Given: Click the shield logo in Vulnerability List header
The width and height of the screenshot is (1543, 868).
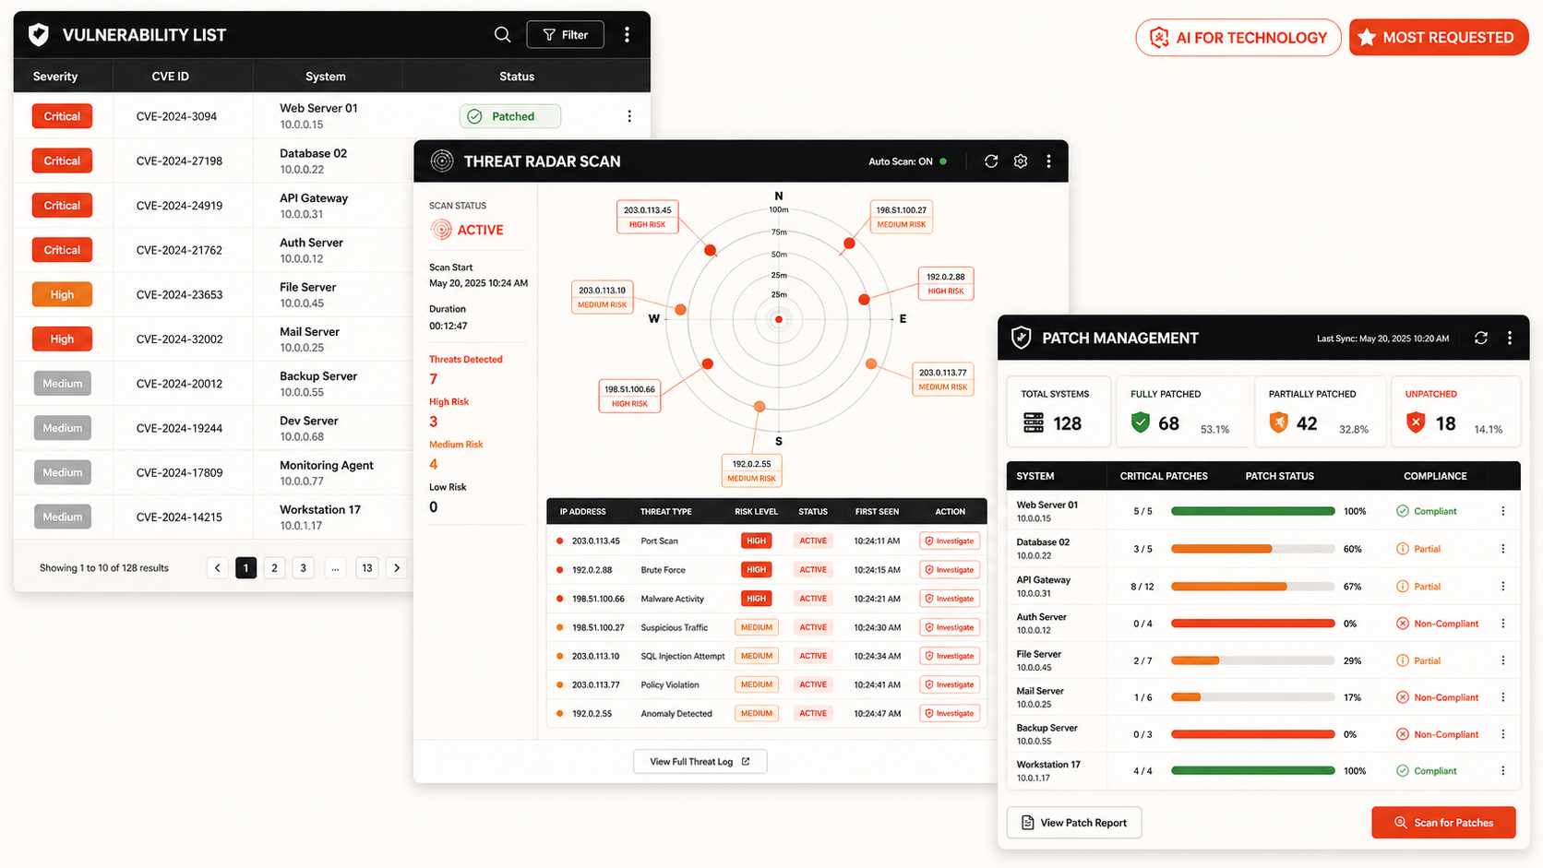Looking at the screenshot, I should click(x=39, y=35).
